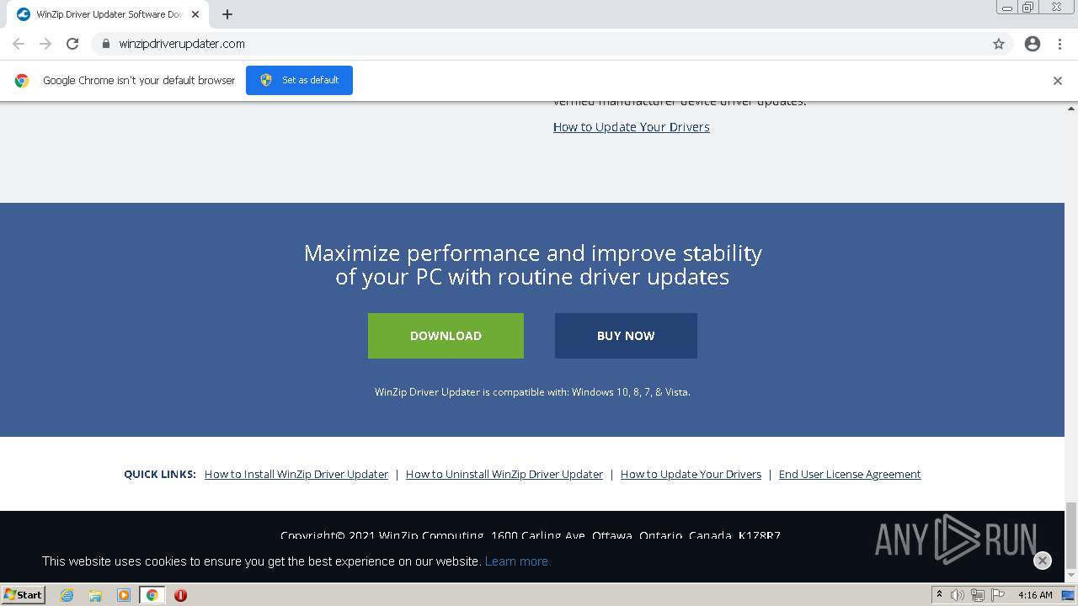The height and width of the screenshot is (606, 1078).
Task: Open a new tab with the plus button
Action: coord(227,14)
